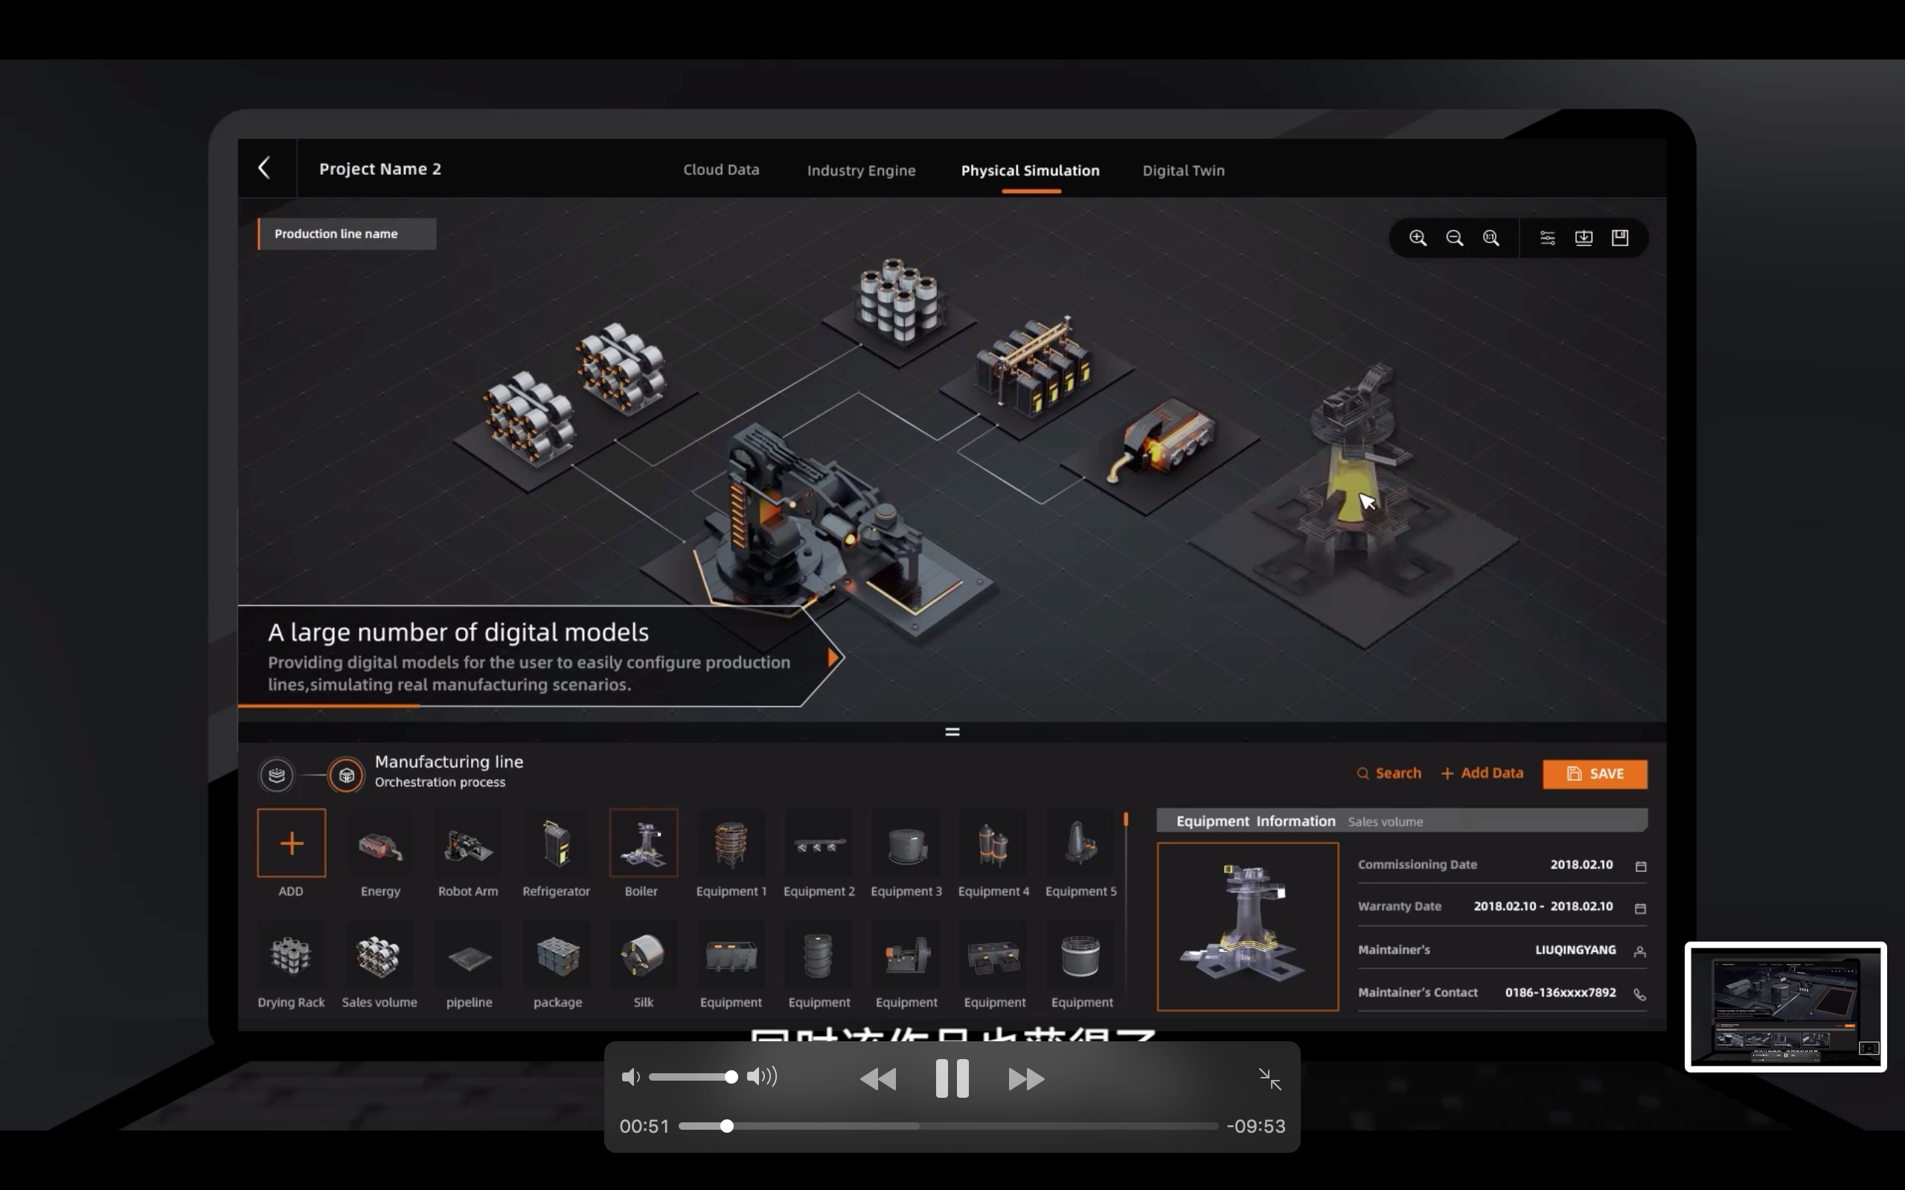Select the Equipment 2 icon
Image resolution: width=1905 pixels, height=1190 pixels.
click(819, 843)
